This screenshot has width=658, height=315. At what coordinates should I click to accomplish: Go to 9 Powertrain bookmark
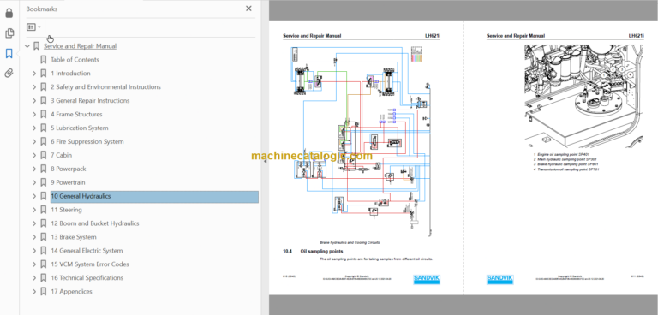coord(68,182)
